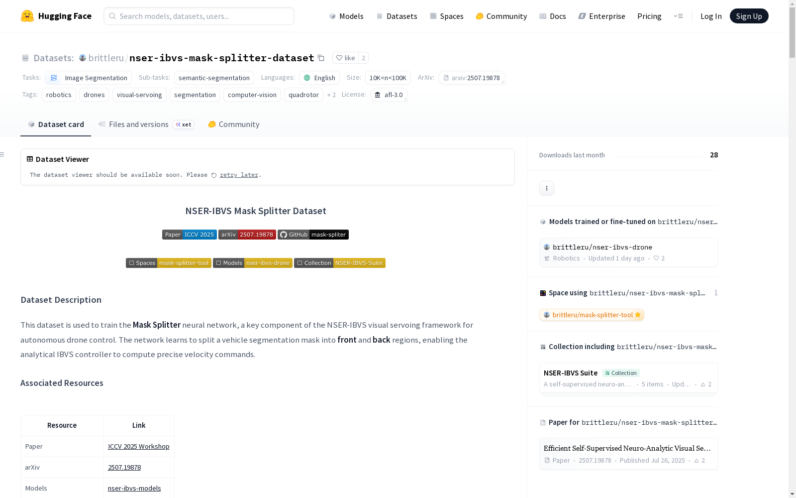Select the Image Segmentation task tag
Screen dimensions: 796x498
click(89, 78)
